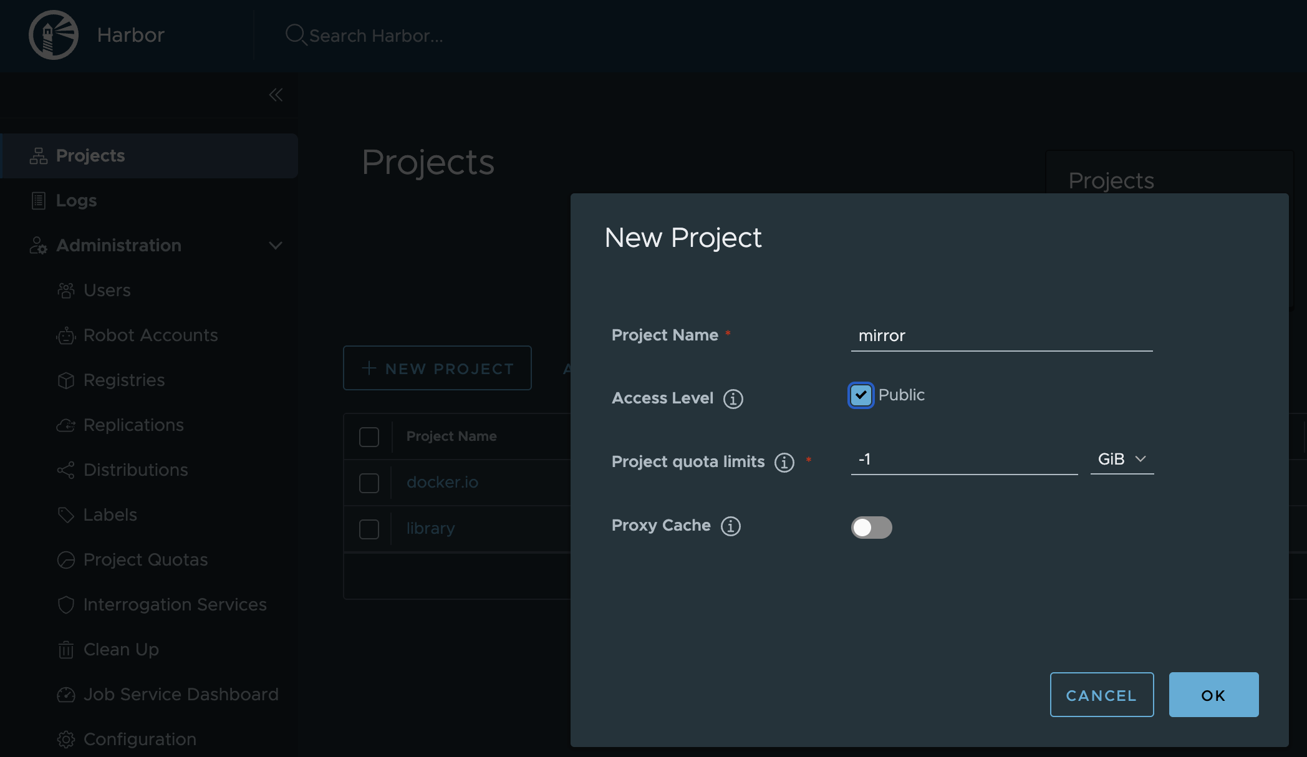This screenshot has height=757, width=1307.
Task: Collapse the sidebar with double chevron
Action: point(276,95)
